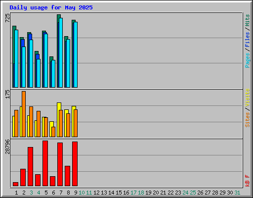
Task: Click the orange sites bar for day 4
Action: (x=39, y=124)
